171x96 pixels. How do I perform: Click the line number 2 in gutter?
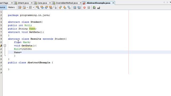(x=1, y=15)
